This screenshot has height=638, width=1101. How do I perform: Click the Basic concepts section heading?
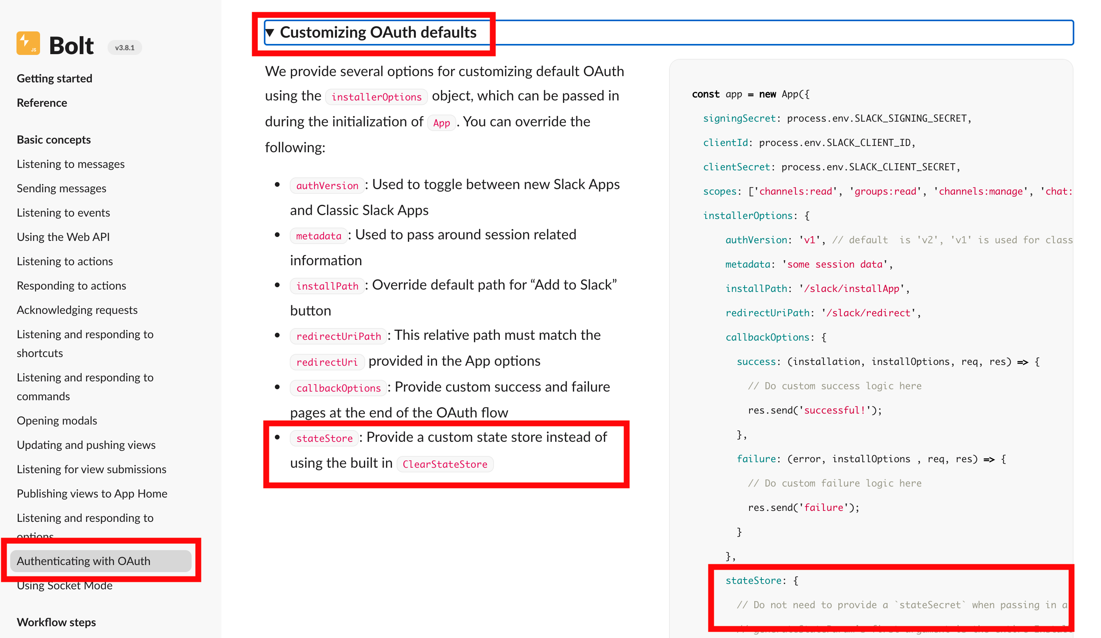click(x=54, y=140)
